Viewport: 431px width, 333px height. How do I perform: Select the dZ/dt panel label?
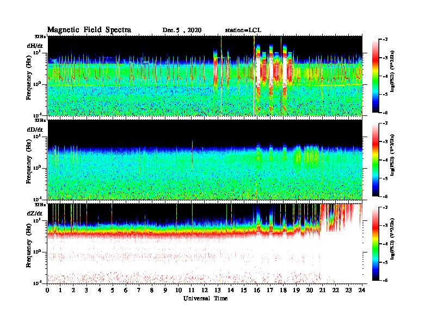(35, 213)
